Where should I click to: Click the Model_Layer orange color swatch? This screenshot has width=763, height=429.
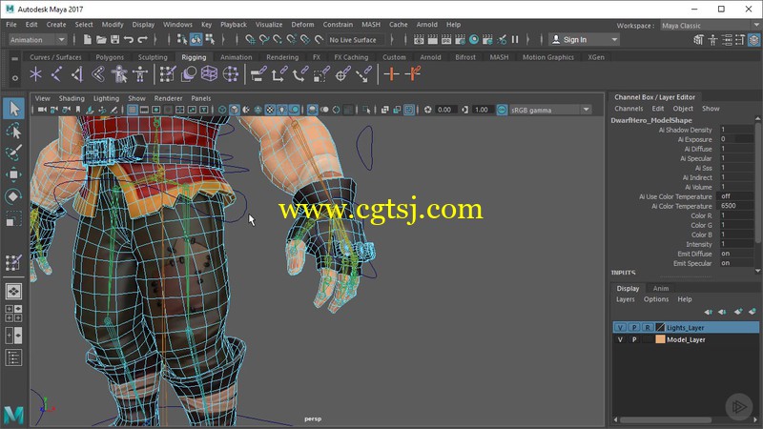pos(660,339)
